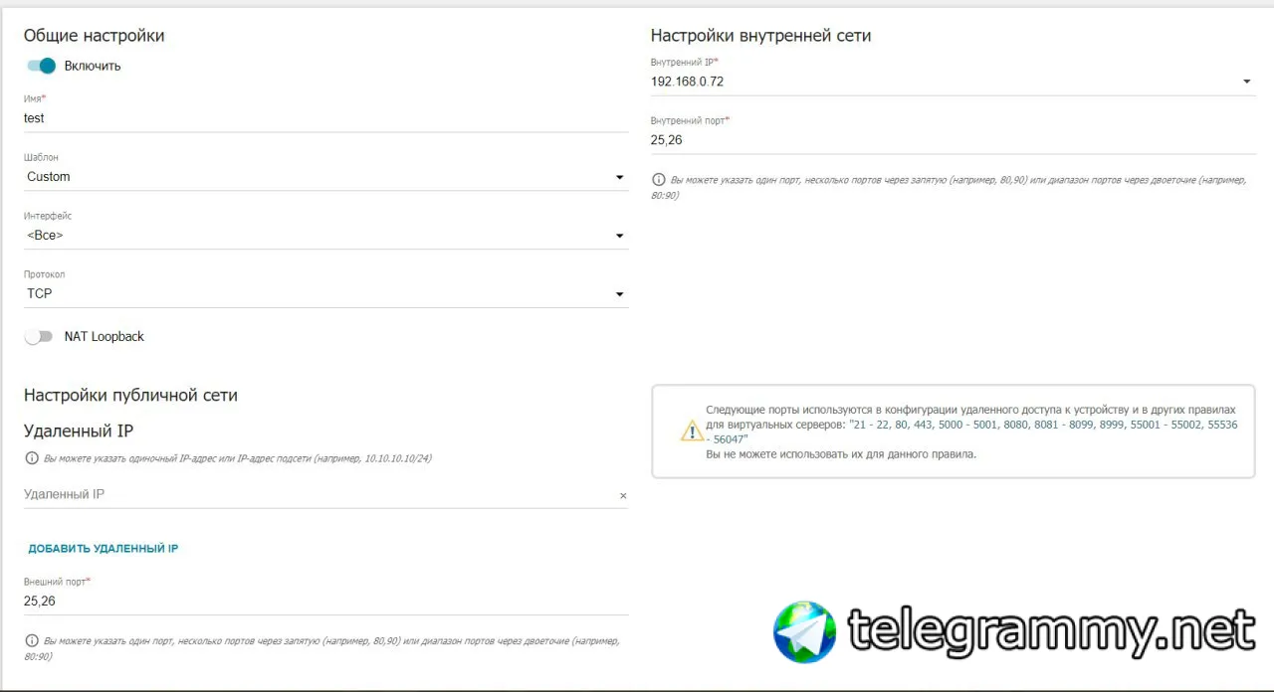Expand the Внутренний IP dropdown arrow
Image resolution: width=1274 pixels, height=692 pixels.
[x=1247, y=82]
